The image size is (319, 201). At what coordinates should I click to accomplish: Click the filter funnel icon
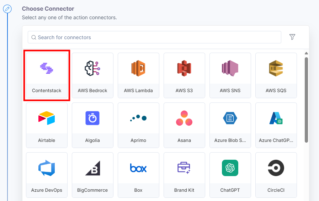(x=292, y=37)
